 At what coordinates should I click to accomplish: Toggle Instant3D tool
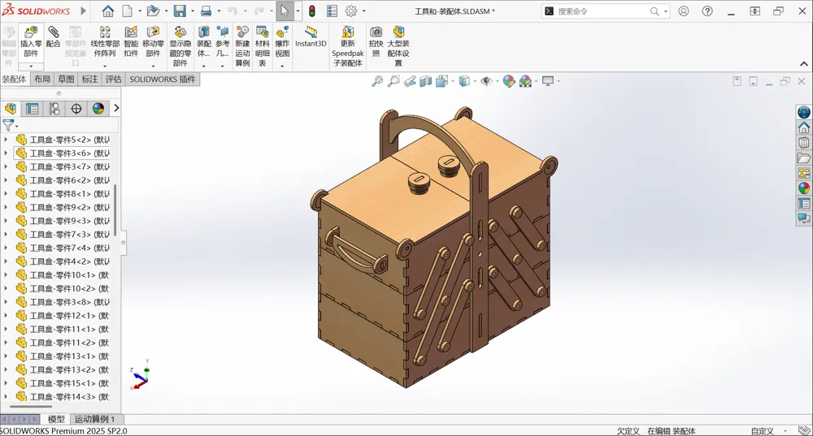[x=311, y=37]
